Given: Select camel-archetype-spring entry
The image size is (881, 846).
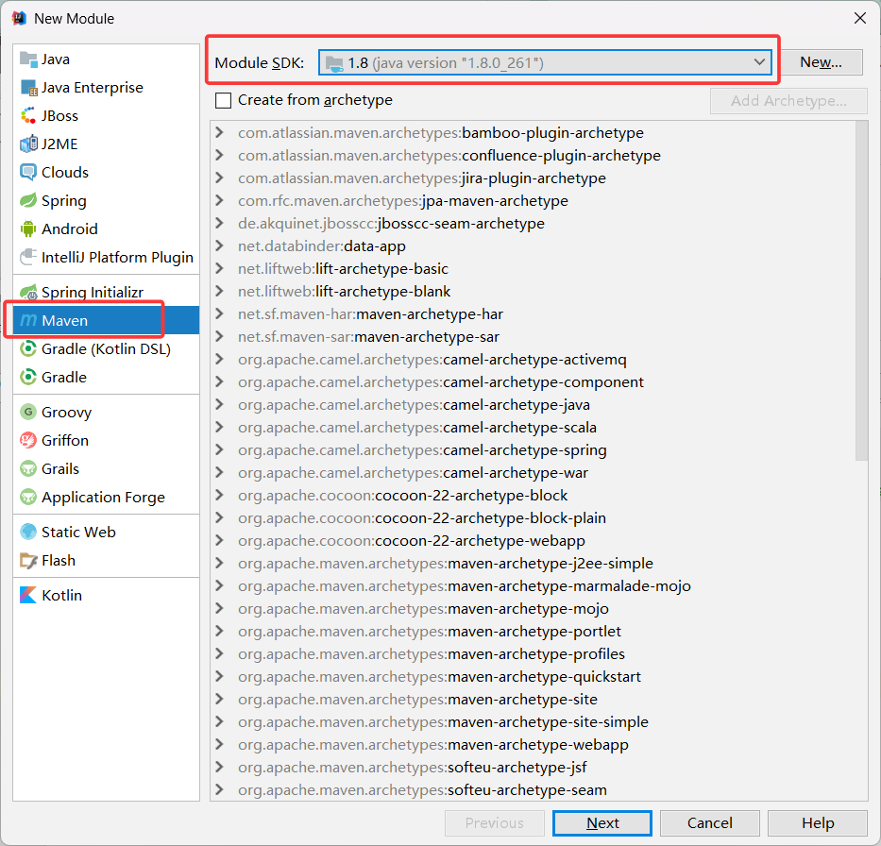Looking at the screenshot, I should pos(422,450).
